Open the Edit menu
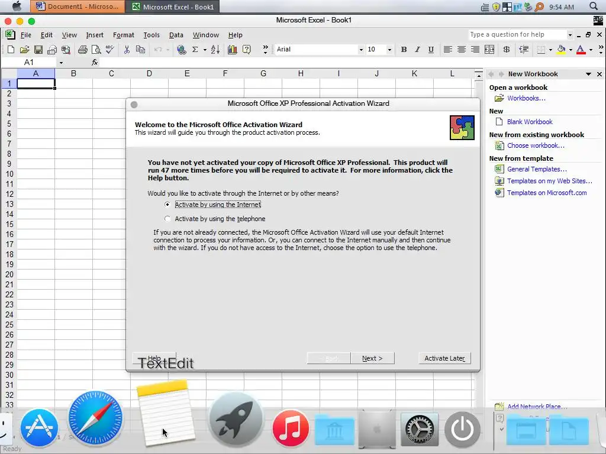Image resolution: width=606 pixels, height=454 pixels. (46, 35)
